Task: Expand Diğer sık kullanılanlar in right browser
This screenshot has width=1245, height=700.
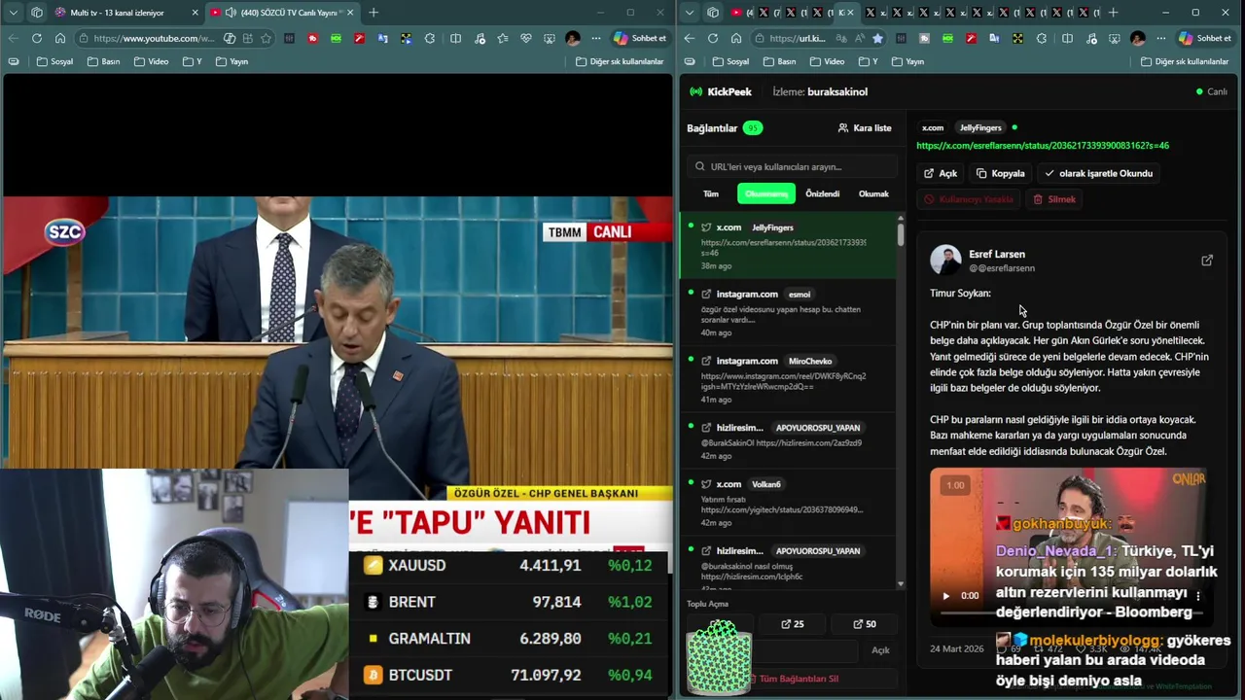Action: [1184, 61]
